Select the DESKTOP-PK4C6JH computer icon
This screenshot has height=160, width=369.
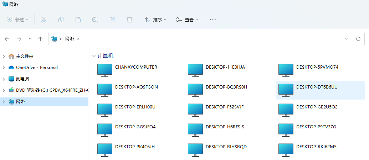coord(105,150)
